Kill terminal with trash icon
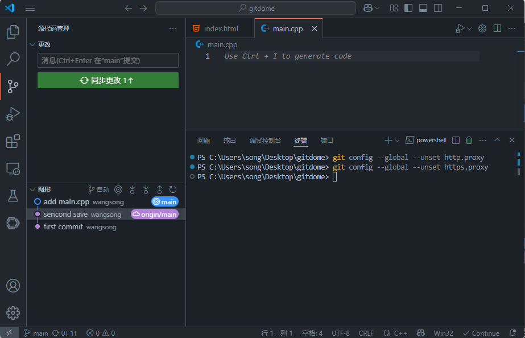The height and width of the screenshot is (338, 525). (x=469, y=140)
